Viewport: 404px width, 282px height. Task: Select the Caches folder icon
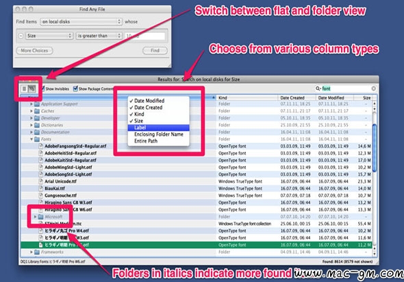[37, 111]
